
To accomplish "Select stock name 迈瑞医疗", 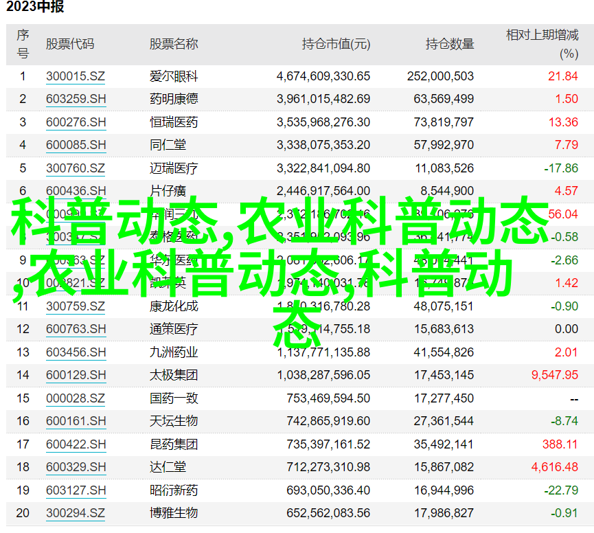I will tap(174, 168).
